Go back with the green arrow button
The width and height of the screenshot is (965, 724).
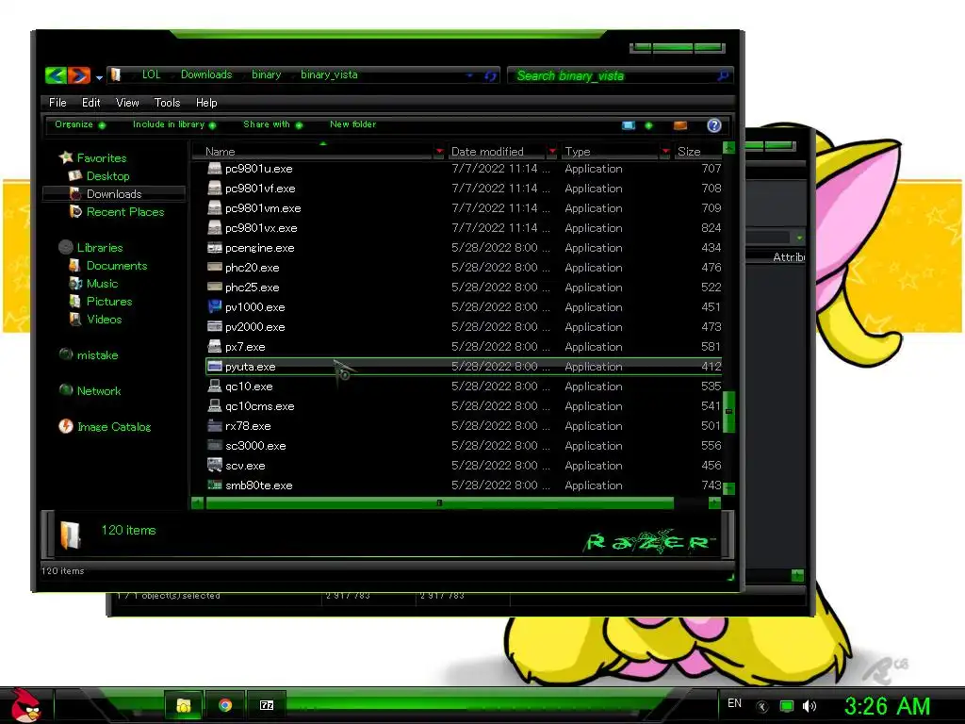click(x=56, y=75)
